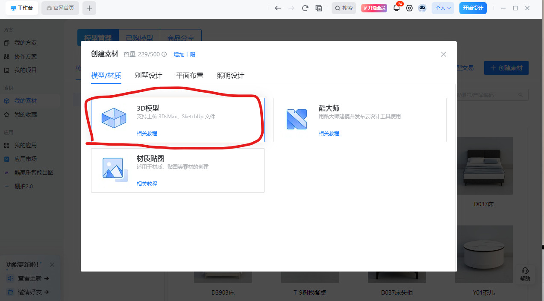The image size is (544, 301).
Task: Open 相关教程 under 材质贴图
Action: click(147, 184)
